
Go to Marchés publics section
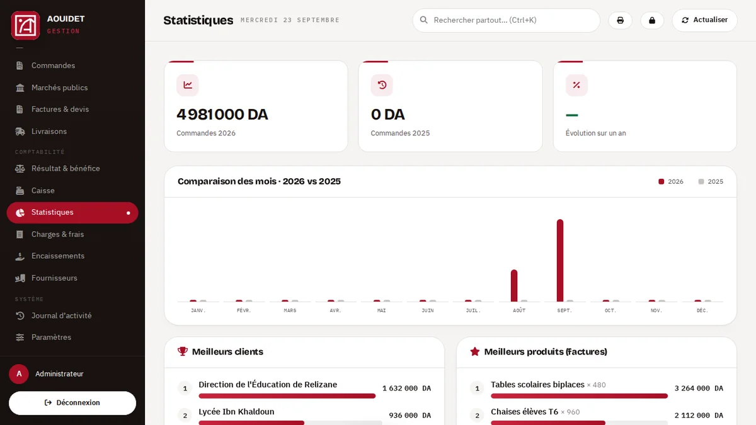(72, 88)
